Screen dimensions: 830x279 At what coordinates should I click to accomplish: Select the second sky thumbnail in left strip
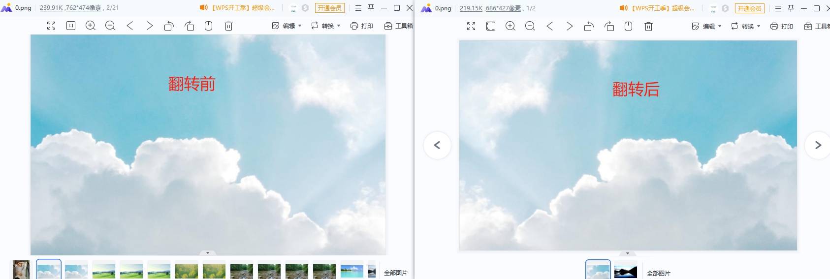[x=76, y=270]
